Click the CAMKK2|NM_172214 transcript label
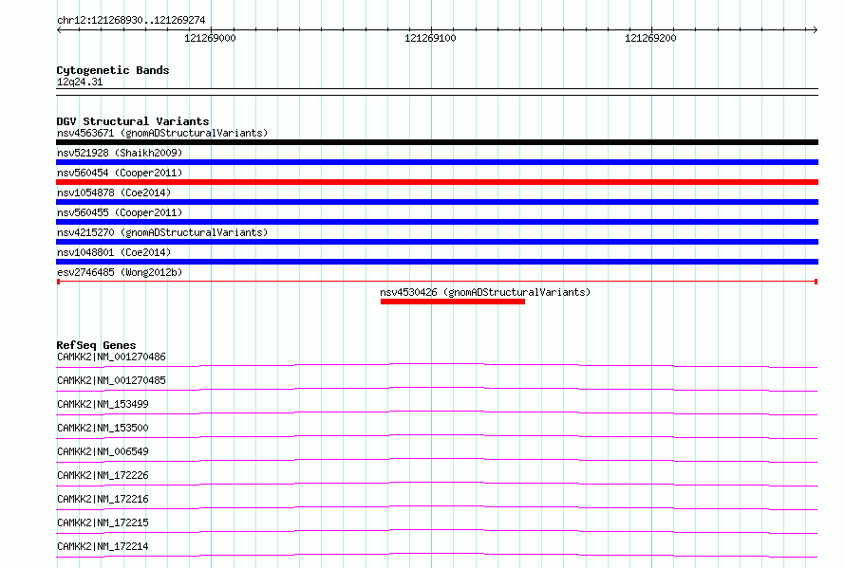 103,546
